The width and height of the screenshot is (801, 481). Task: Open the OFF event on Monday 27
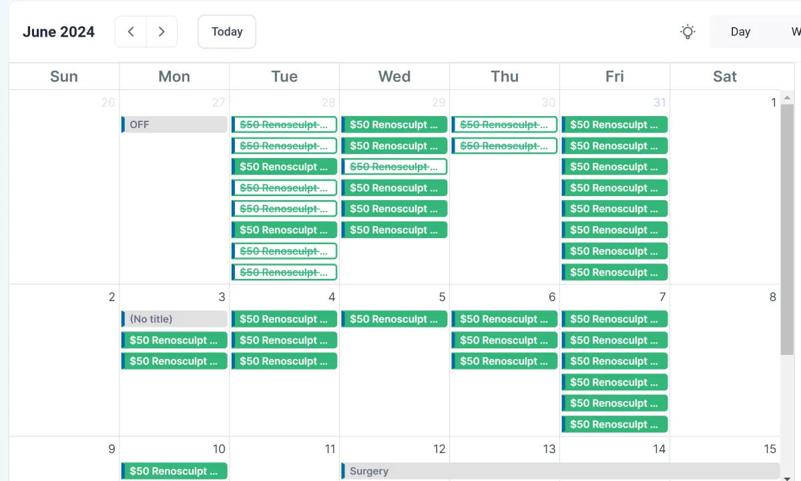[x=174, y=125]
